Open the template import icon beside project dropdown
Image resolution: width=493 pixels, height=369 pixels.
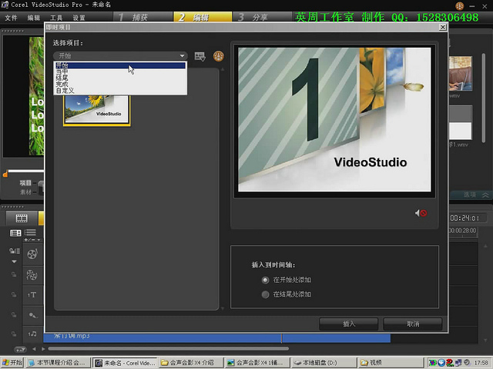coord(200,56)
